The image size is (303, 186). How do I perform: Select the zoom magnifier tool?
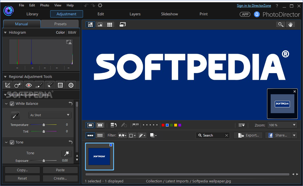tap(281, 24)
